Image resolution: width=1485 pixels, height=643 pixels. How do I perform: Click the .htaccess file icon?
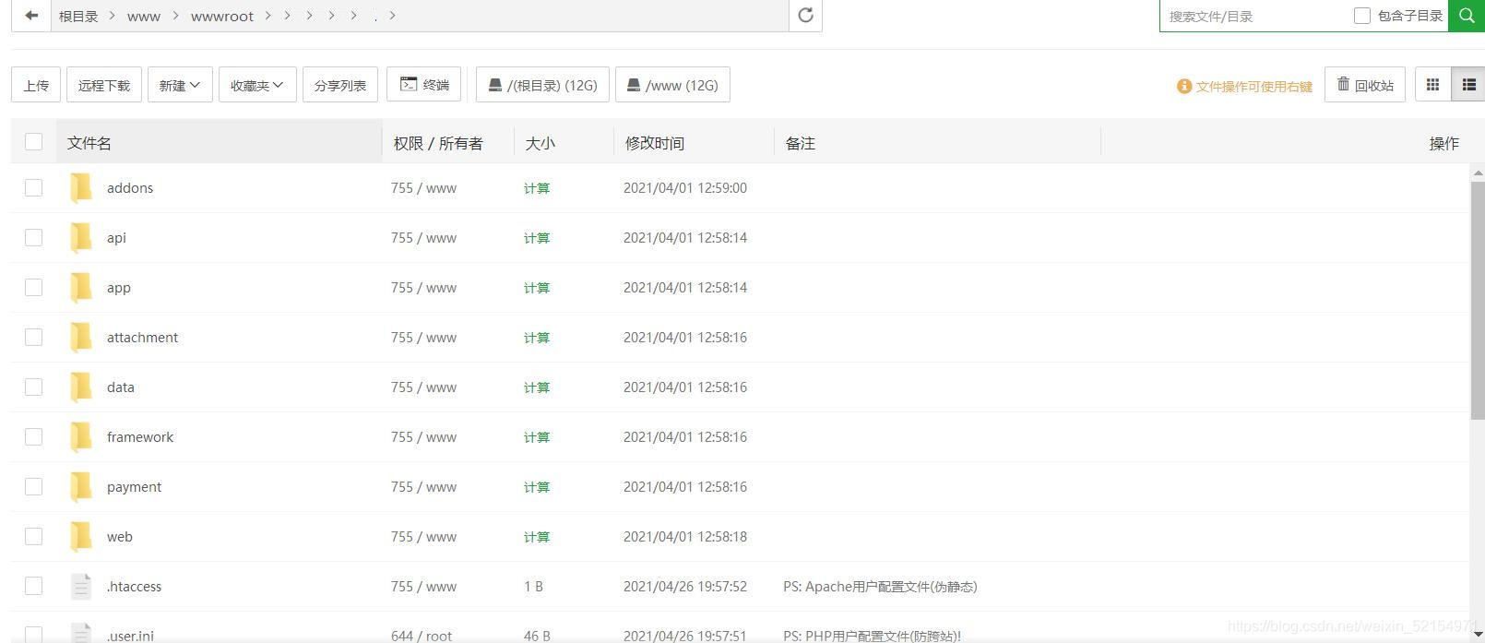81,586
